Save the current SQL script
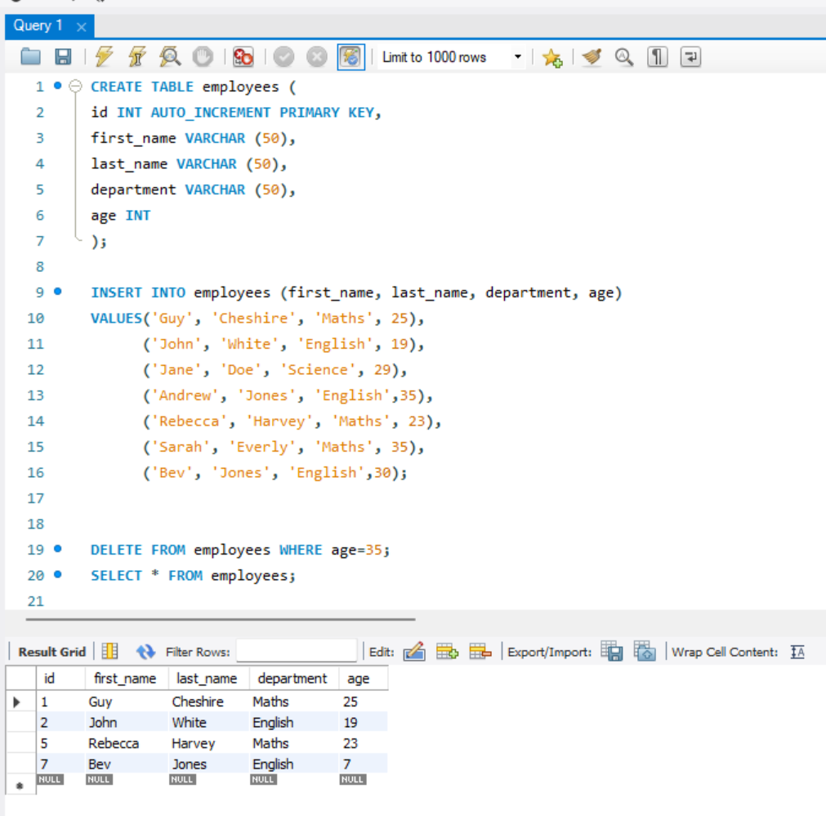This screenshot has height=816, width=826. (x=65, y=57)
